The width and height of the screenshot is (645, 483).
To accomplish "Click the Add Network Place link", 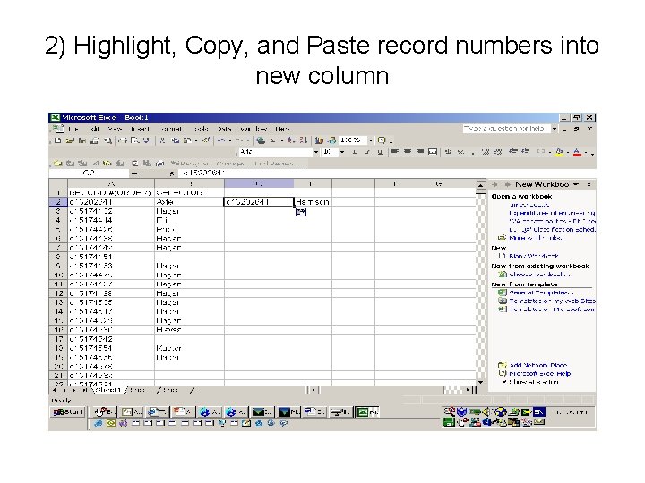I will click(x=538, y=365).
